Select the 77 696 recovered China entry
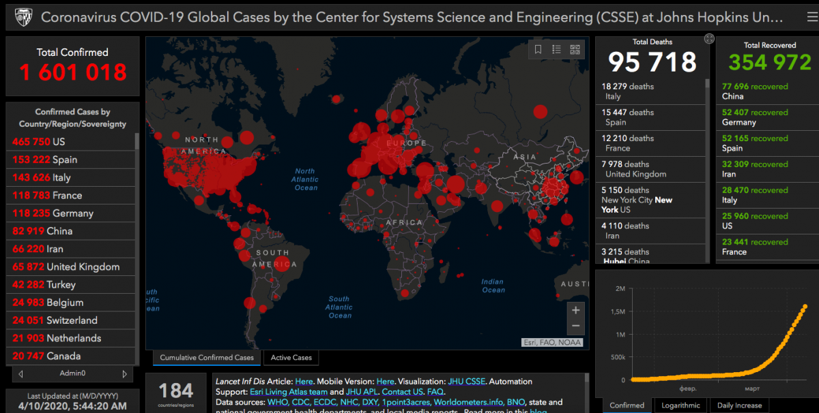Viewport: 819px width, 413px height. pos(766,91)
